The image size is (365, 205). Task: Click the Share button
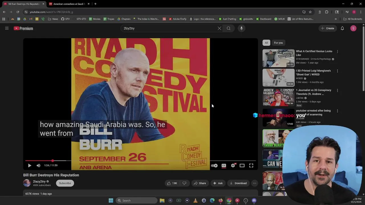point(200,183)
